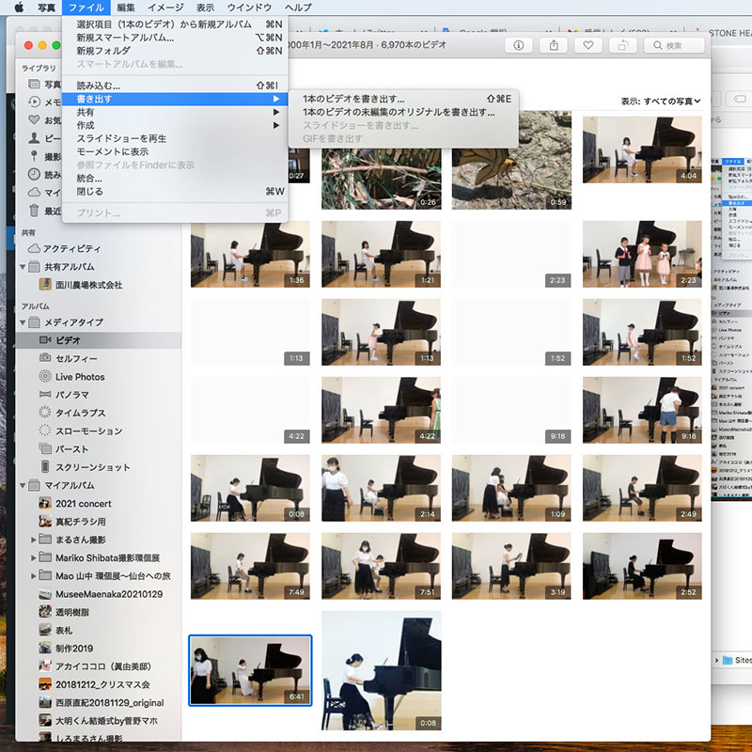Click the heart favorite icon

(588, 45)
